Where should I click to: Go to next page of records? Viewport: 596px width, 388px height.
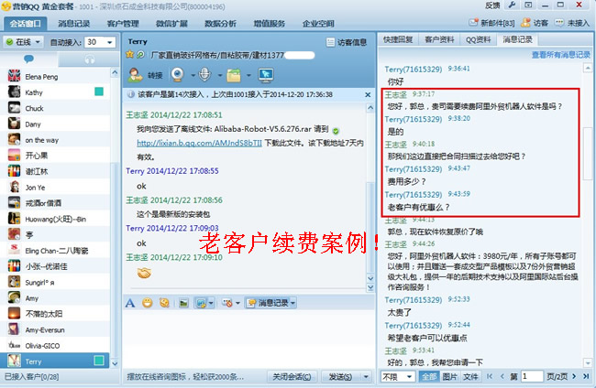click(x=574, y=376)
